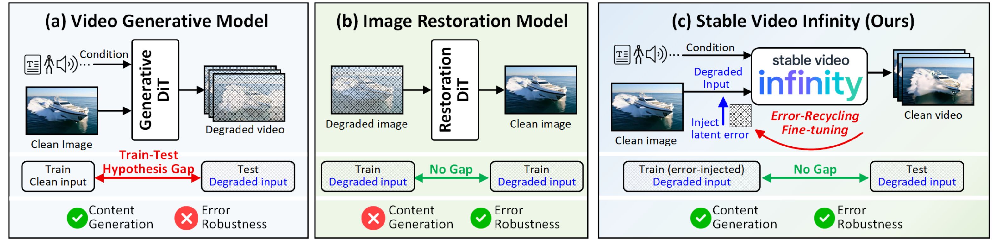Click the human figure icon in panel (c)
Screen dimensions: 1005x248
tap(638, 54)
